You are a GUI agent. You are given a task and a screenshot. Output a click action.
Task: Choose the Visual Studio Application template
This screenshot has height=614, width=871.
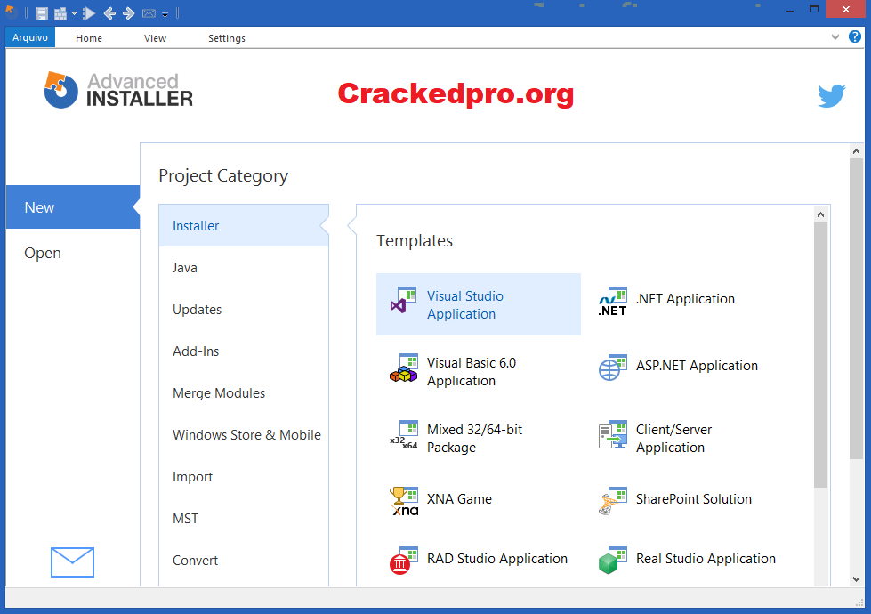pyautogui.click(x=479, y=304)
